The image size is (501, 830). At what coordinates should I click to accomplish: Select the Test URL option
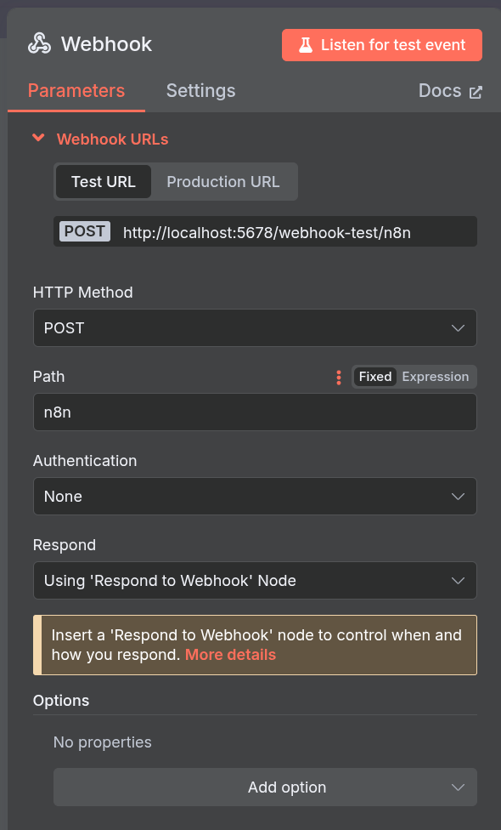point(103,182)
